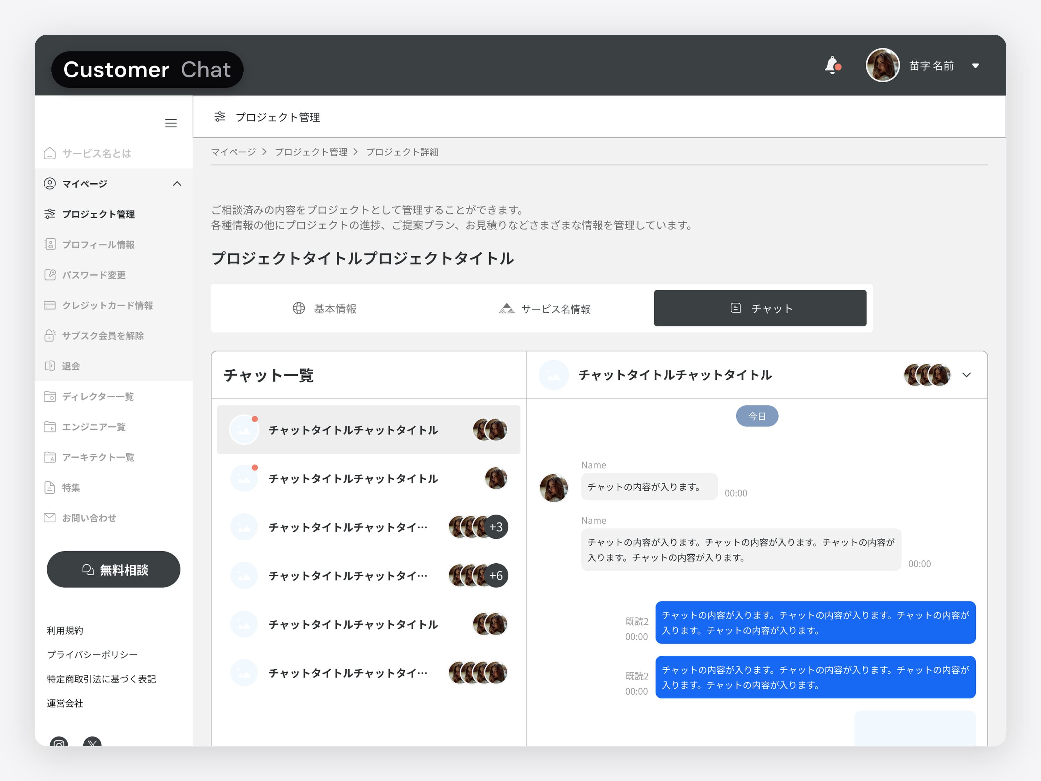1041x781 pixels.
Task: Open the プライバシーポリシー link
Action: [92, 655]
